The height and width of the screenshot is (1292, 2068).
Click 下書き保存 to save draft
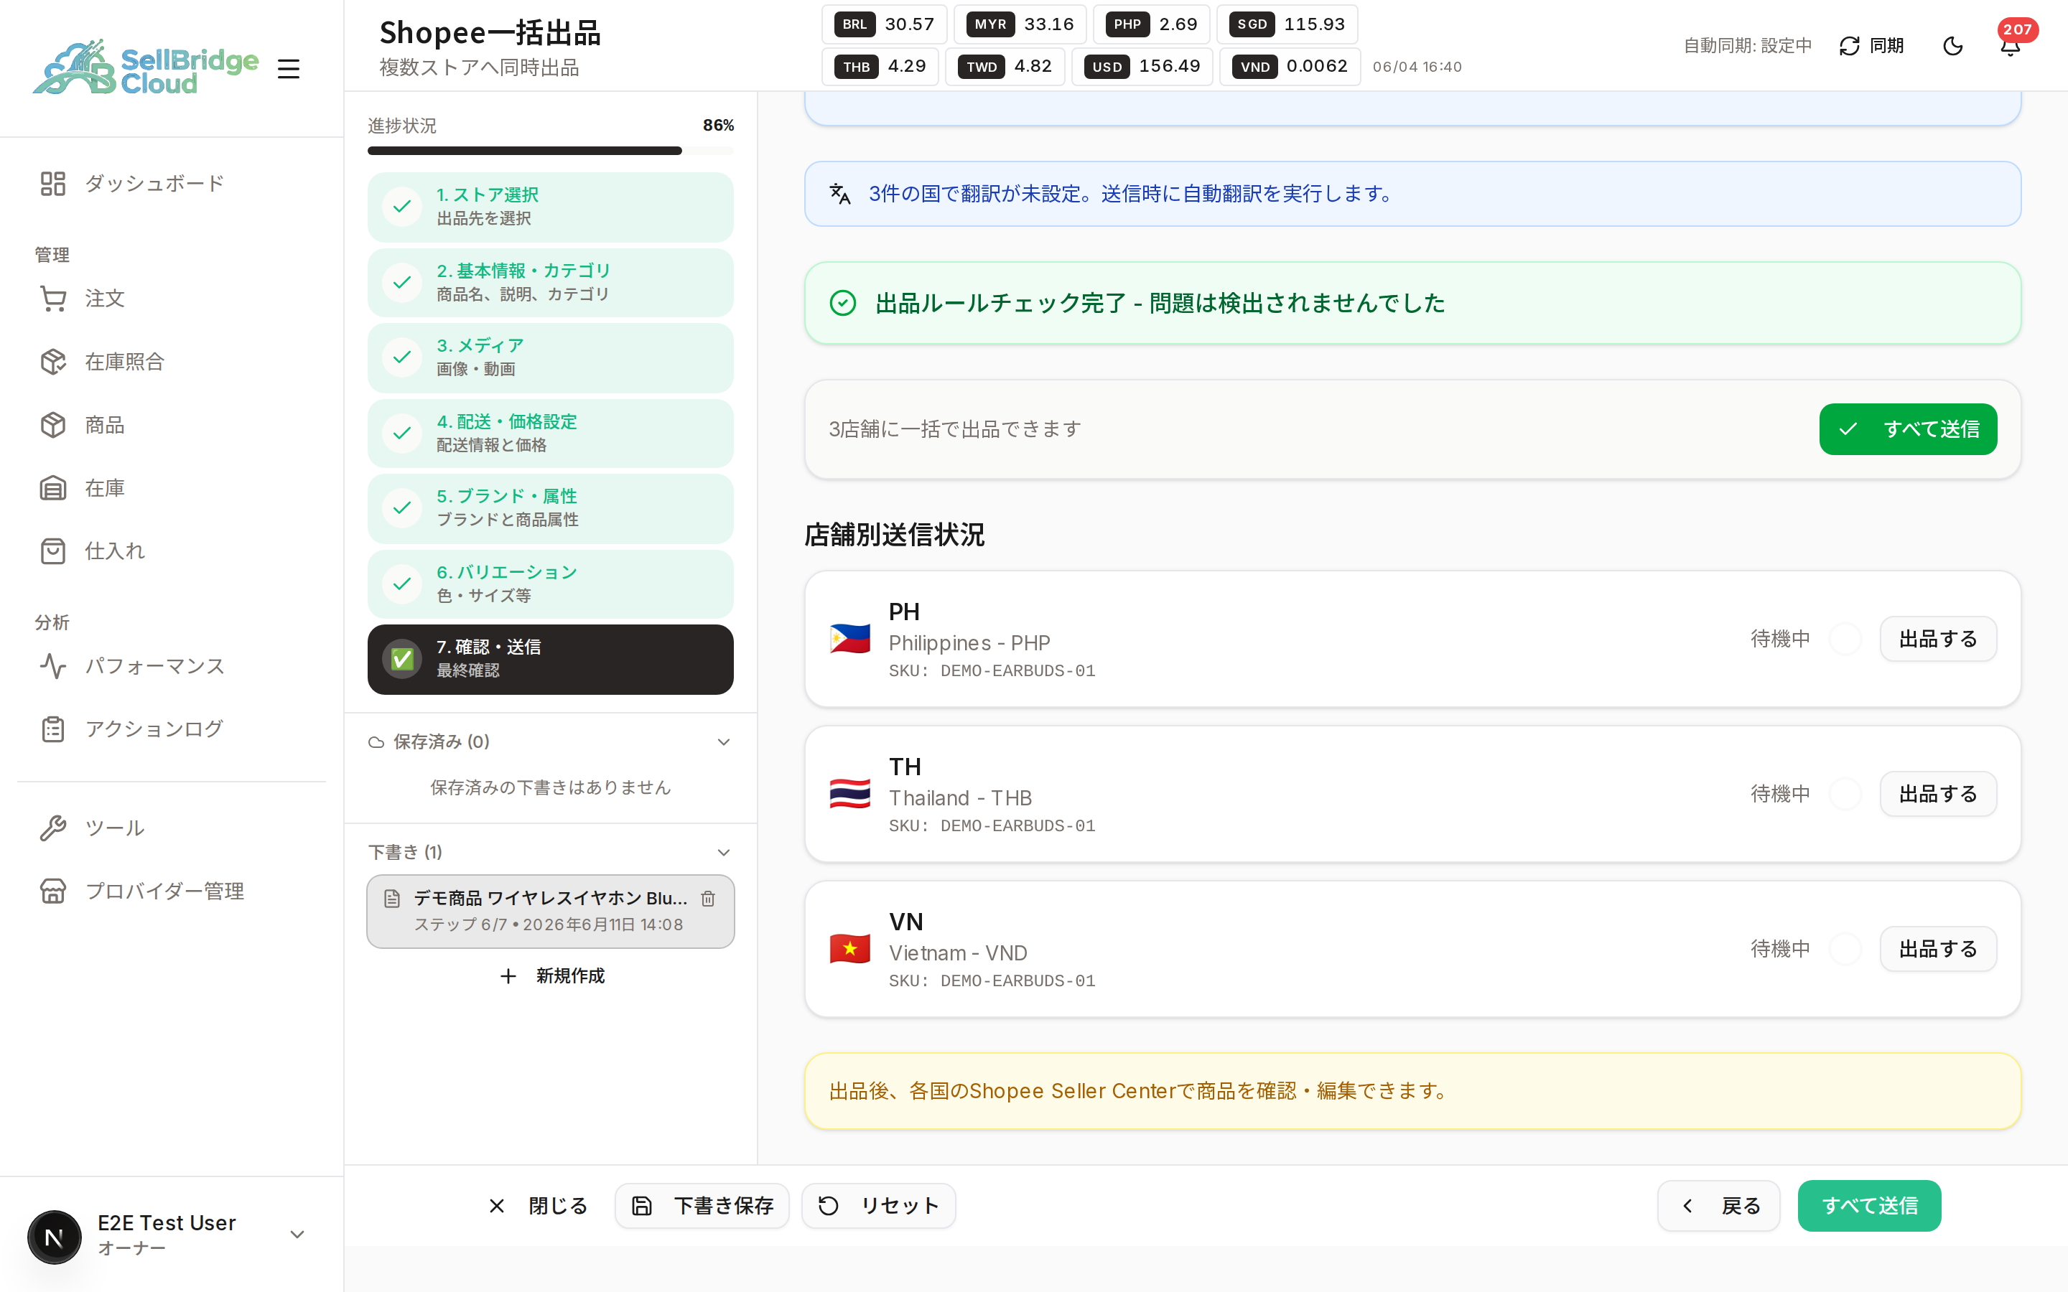[702, 1206]
